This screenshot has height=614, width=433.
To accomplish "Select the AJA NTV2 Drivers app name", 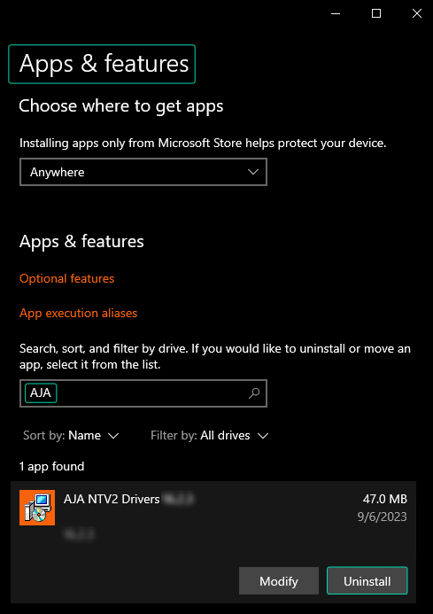I will point(112,499).
